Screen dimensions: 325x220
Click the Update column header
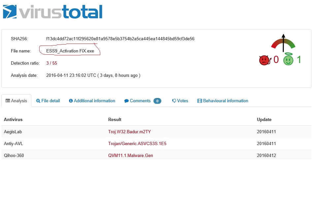(264, 119)
